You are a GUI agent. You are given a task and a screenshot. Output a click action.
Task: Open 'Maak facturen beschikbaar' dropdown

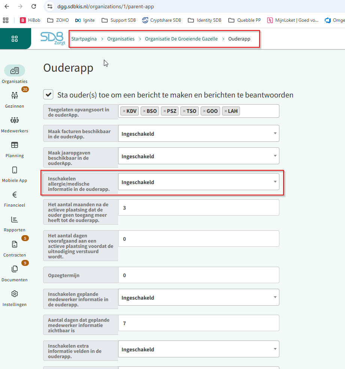199,133
